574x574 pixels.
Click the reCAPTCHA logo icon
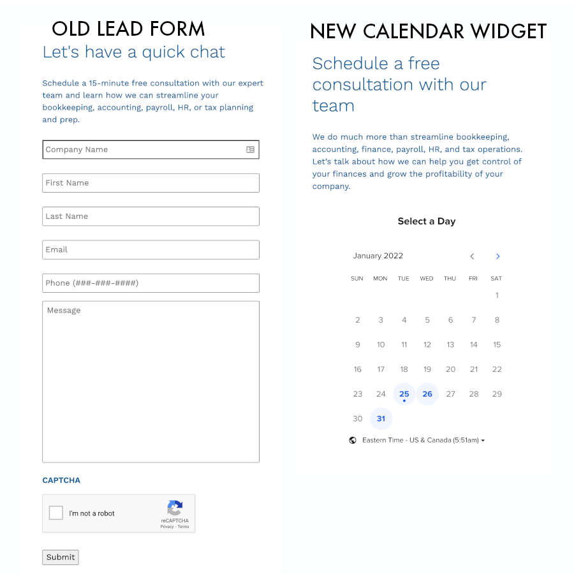pyautogui.click(x=175, y=508)
